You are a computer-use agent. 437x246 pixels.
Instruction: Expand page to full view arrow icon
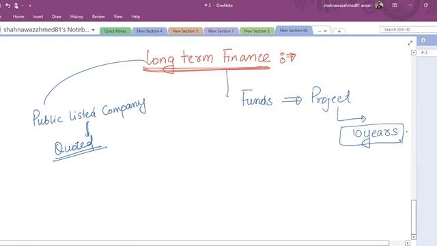[410, 42]
